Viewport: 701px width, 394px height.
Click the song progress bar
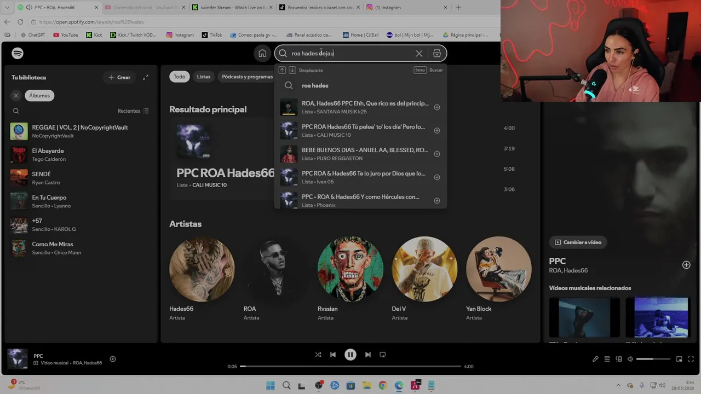[350, 366]
